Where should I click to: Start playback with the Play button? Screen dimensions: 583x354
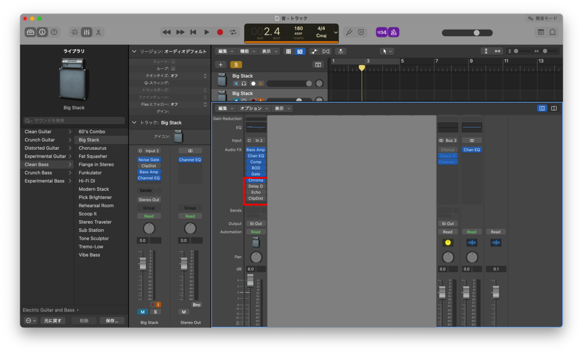206,32
